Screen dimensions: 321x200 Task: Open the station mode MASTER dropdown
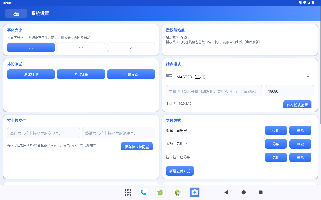243,77
